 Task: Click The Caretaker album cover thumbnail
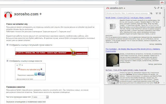coord(113,60)
